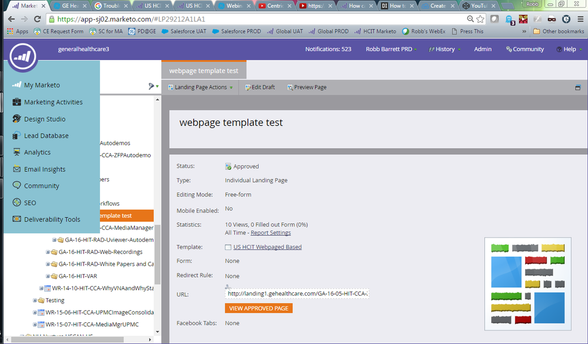Open the Community link in the top bar
The height and width of the screenshot is (344, 588).
pyautogui.click(x=525, y=49)
